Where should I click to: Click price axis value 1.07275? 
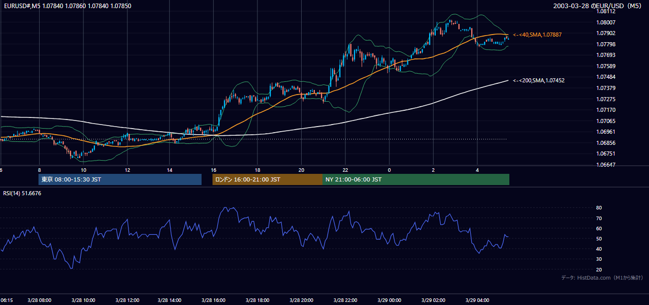coord(606,99)
